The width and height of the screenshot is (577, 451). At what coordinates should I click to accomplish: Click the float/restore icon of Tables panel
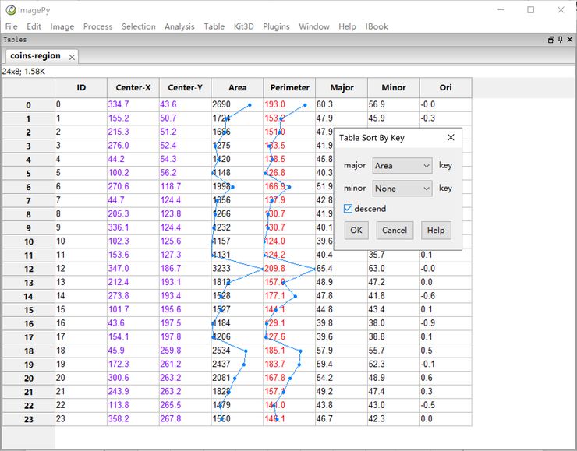(x=551, y=39)
